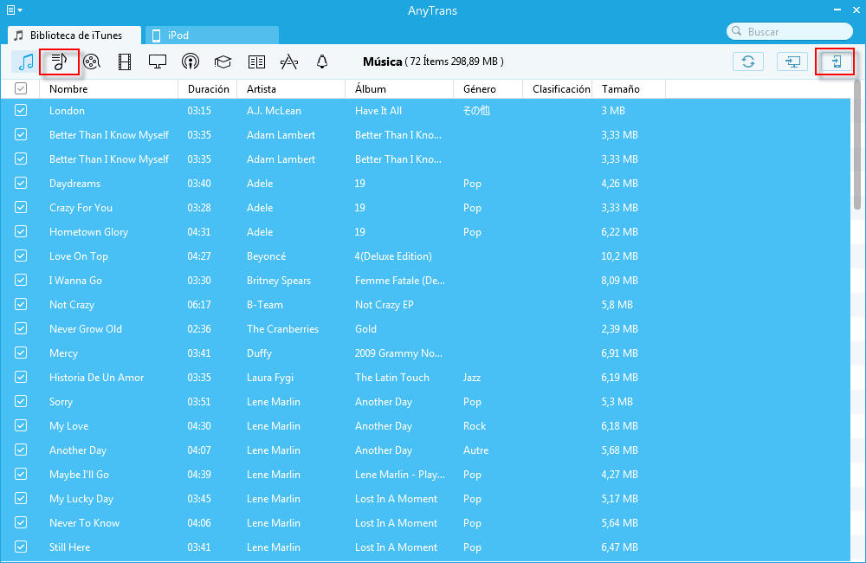
Task: Sort by the Tamaño column header
Action: [x=629, y=89]
